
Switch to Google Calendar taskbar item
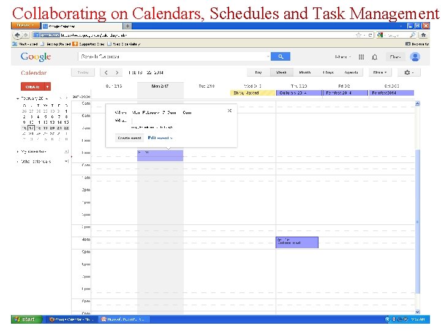[x=72, y=319]
